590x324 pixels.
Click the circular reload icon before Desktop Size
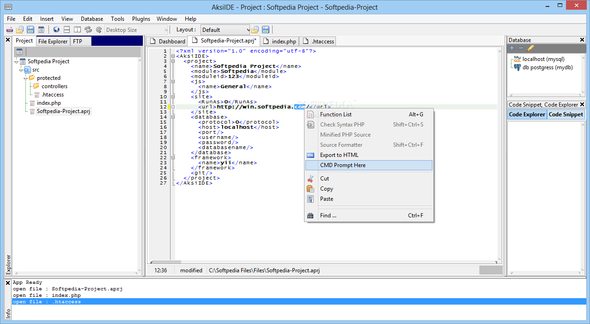tap(98, 30)
